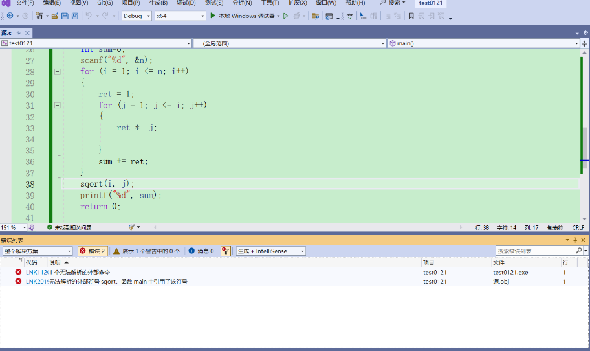Open the Tools (工具) menu
The width and height of the screenshot is (590, 351).
coord(270,3)
